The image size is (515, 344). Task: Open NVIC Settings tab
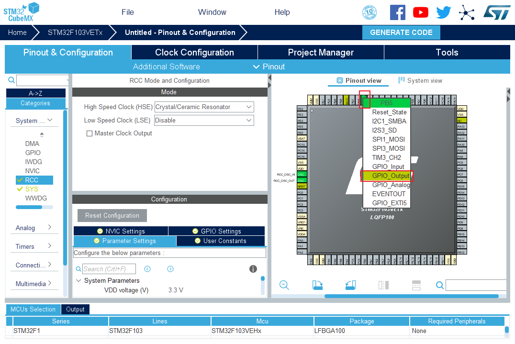pos(121,231)
